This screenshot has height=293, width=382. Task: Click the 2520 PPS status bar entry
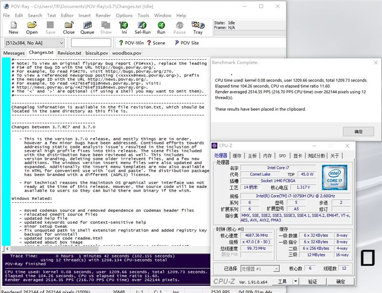click(x=220, y=291)
